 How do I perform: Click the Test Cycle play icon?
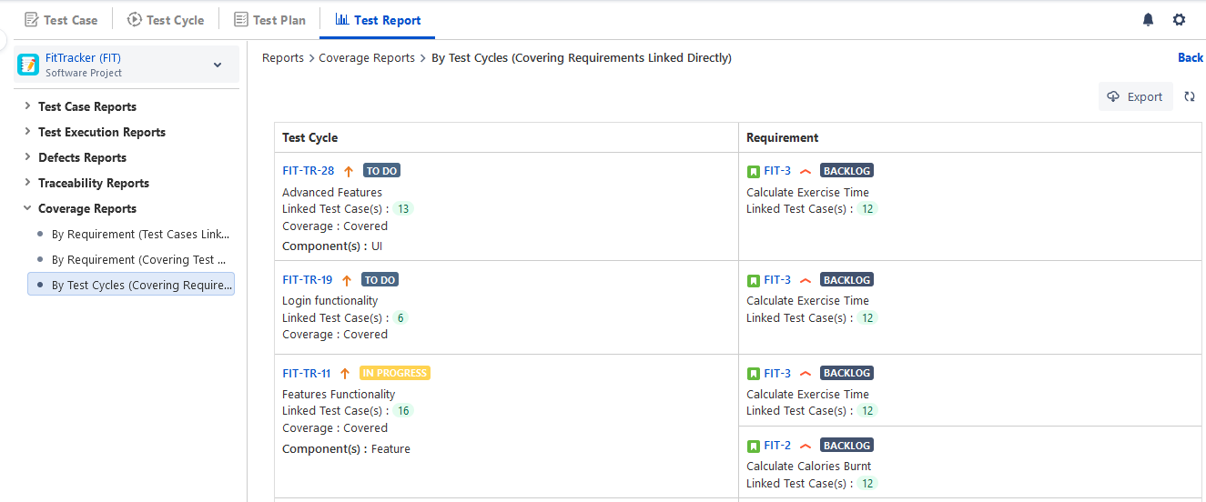pyautogui.click(x=135, y=19)
